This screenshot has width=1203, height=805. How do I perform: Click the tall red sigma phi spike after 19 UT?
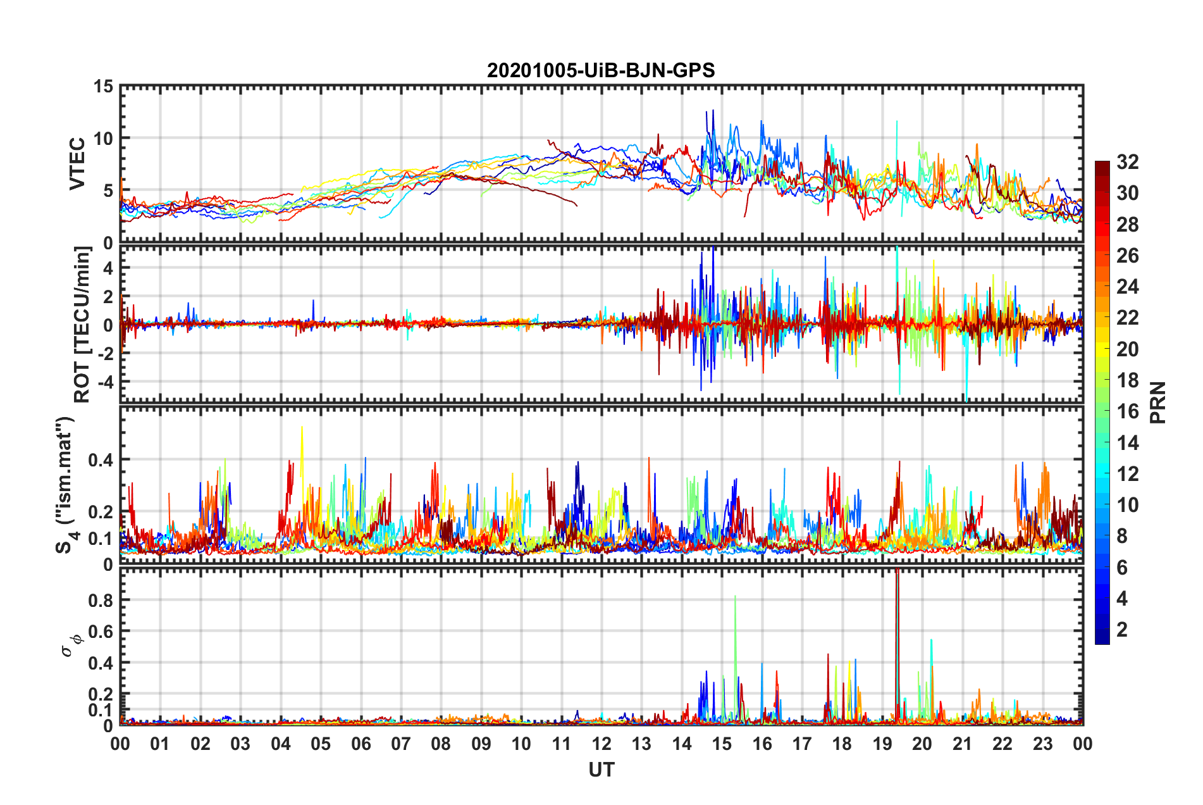(897, 646)
